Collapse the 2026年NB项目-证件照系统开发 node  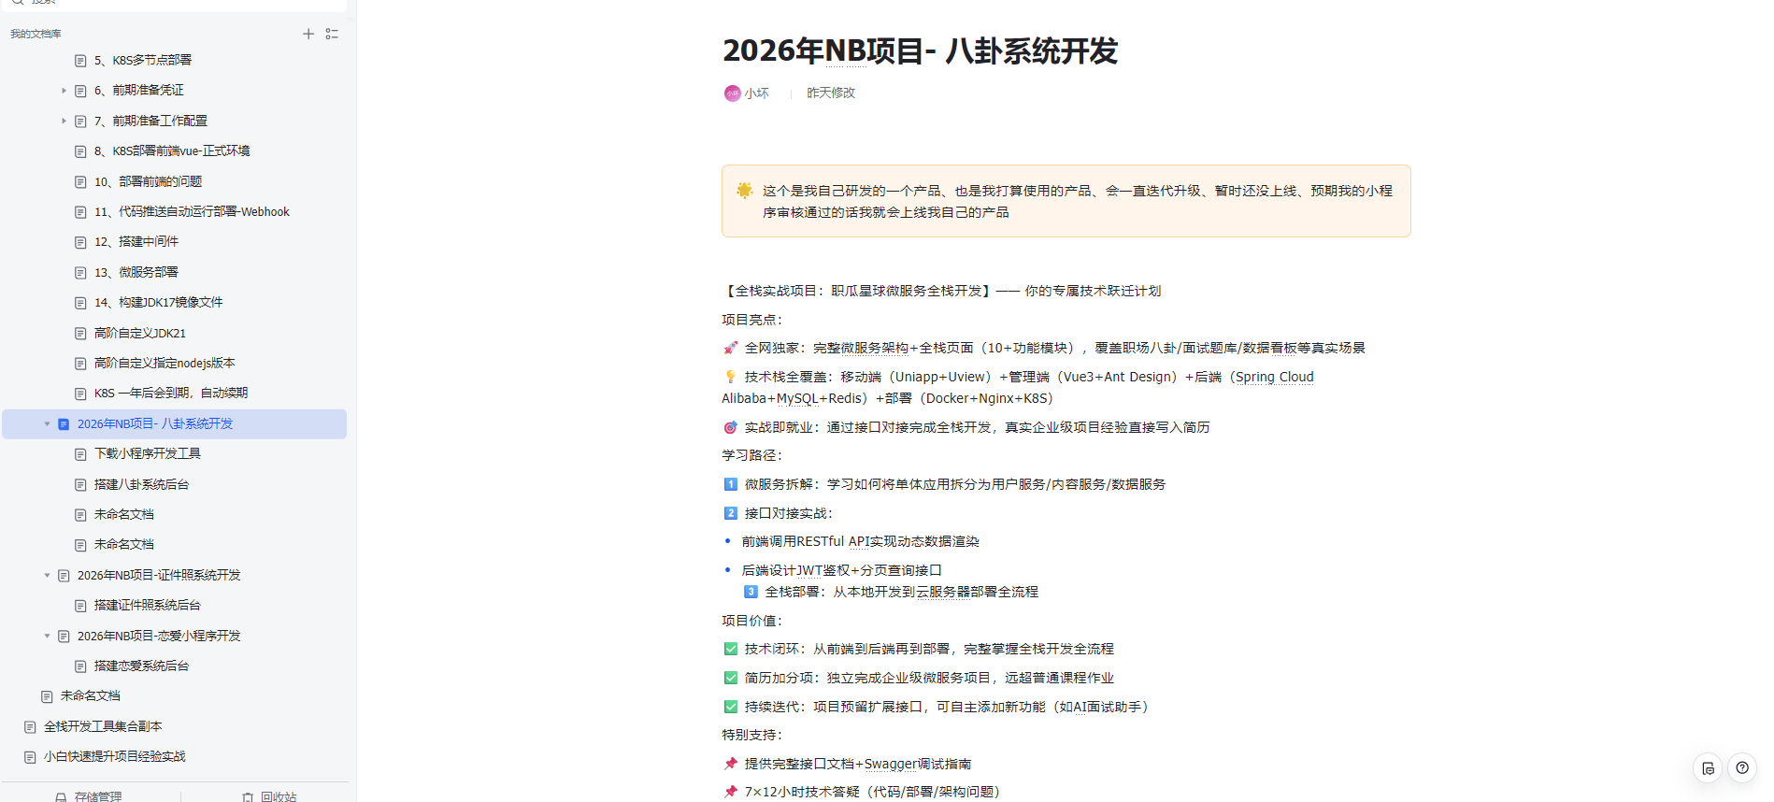coord(47,576)
